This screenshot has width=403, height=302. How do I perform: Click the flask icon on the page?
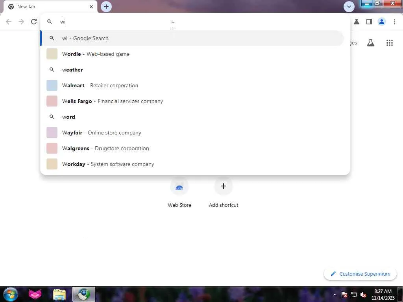coord(371,43)
